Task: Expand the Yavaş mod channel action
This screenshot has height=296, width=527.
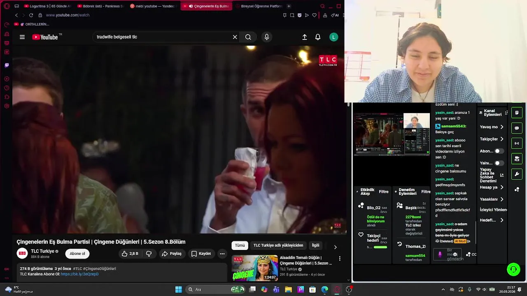Action: pos(492,127)
